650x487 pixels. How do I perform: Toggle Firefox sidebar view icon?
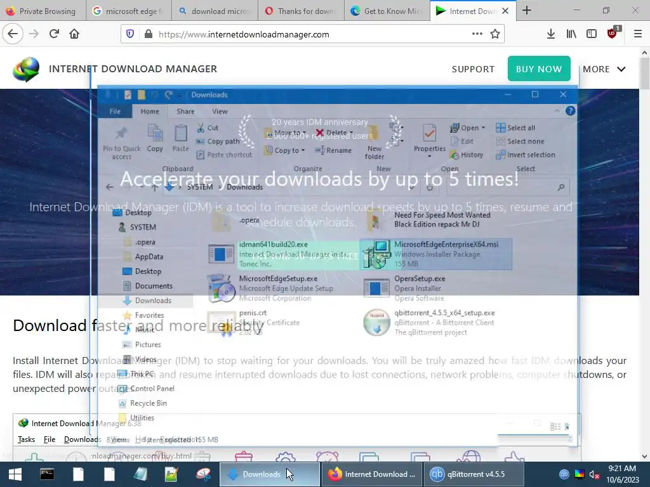[x=592, y=34]
